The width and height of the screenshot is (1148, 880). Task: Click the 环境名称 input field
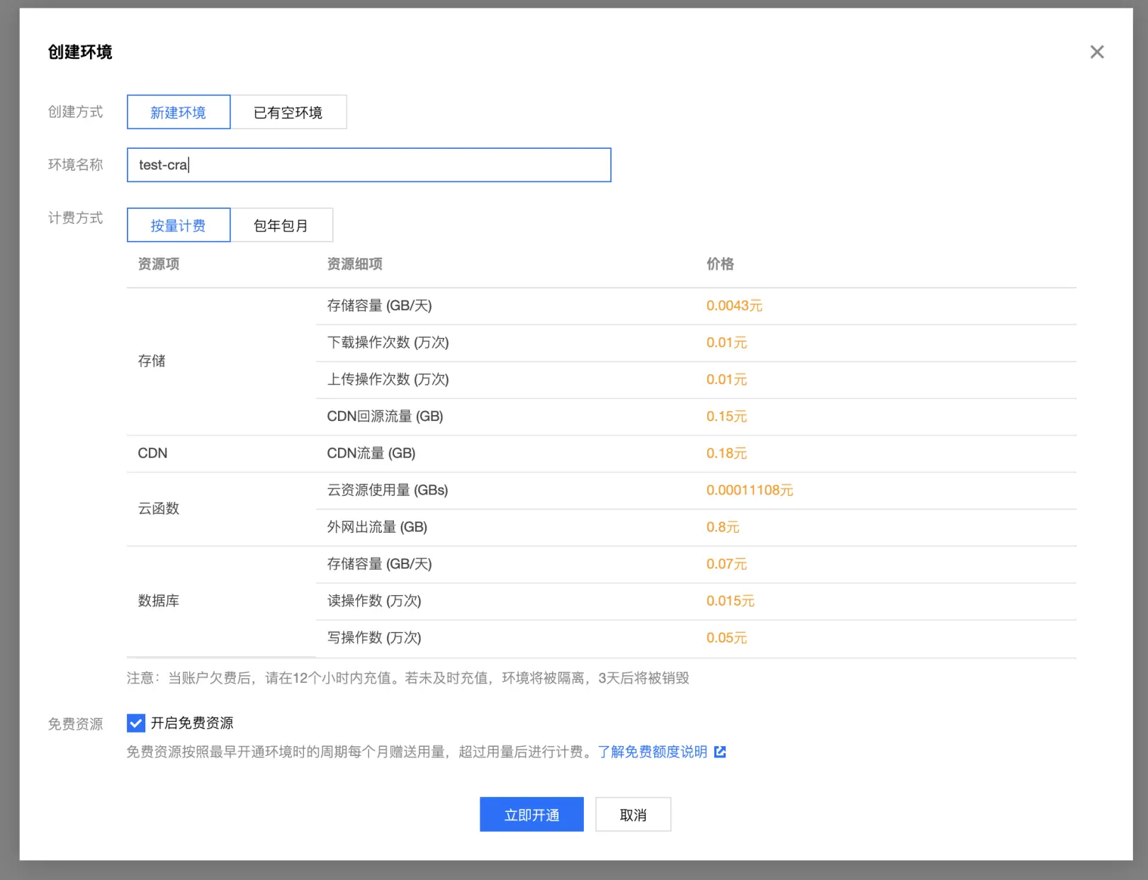[369, 165]
